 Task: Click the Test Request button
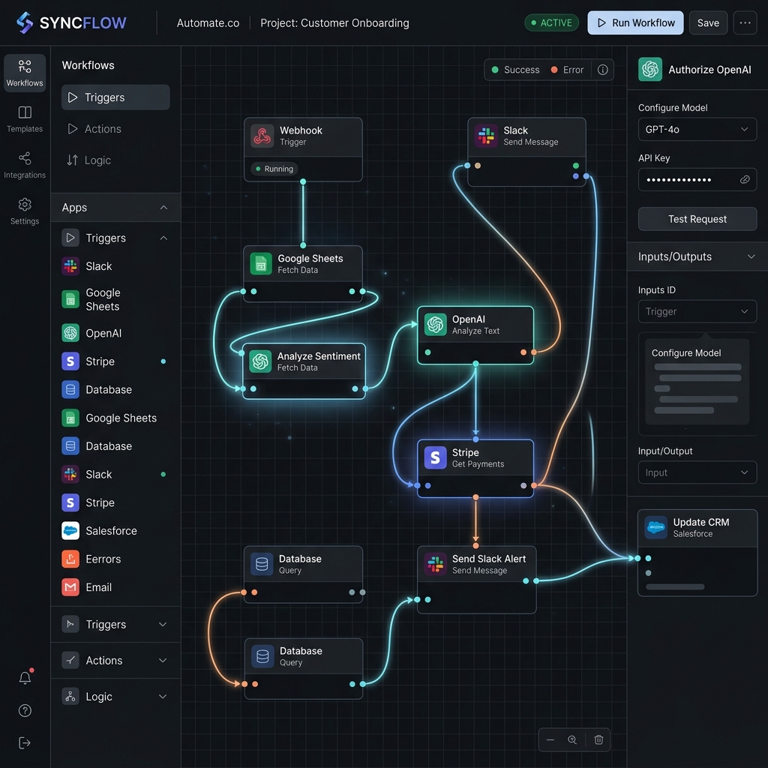pyautogui.click(x=697, y=219)
